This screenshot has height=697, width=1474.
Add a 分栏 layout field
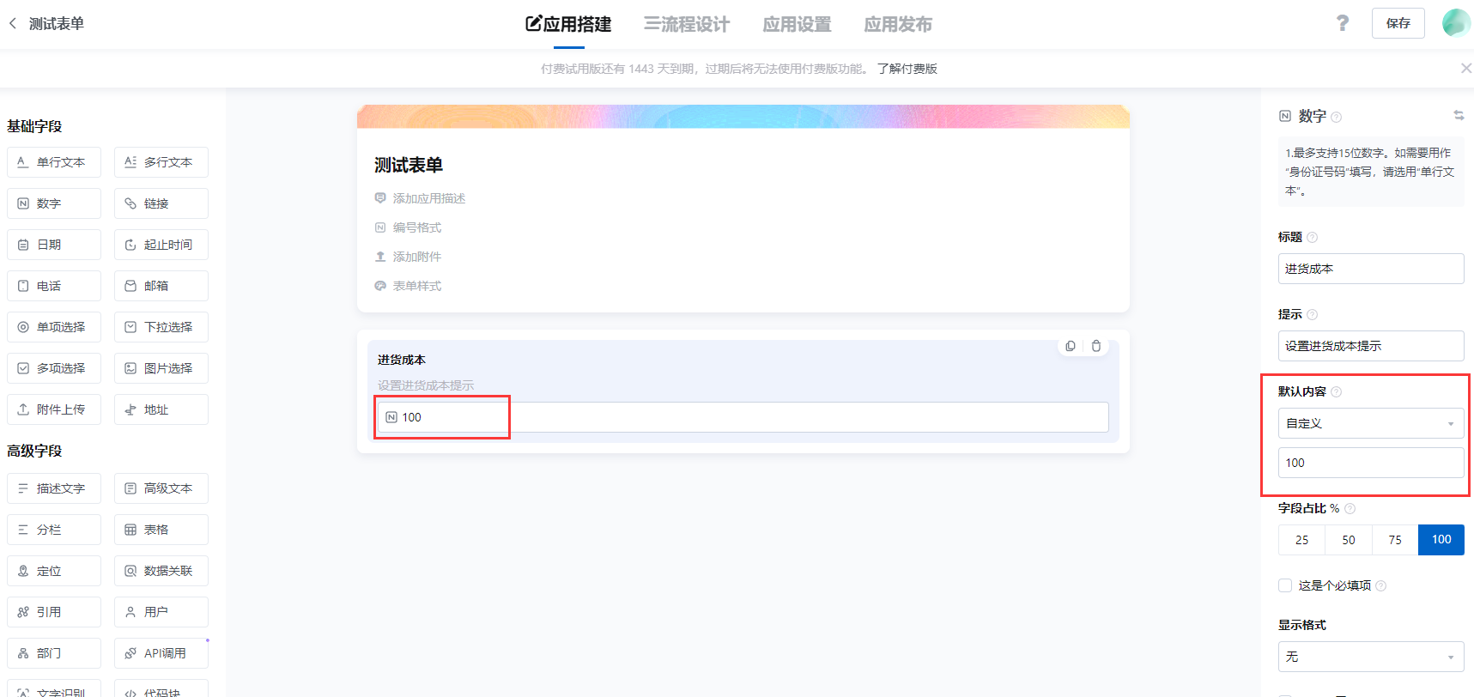tap(54, 530)
